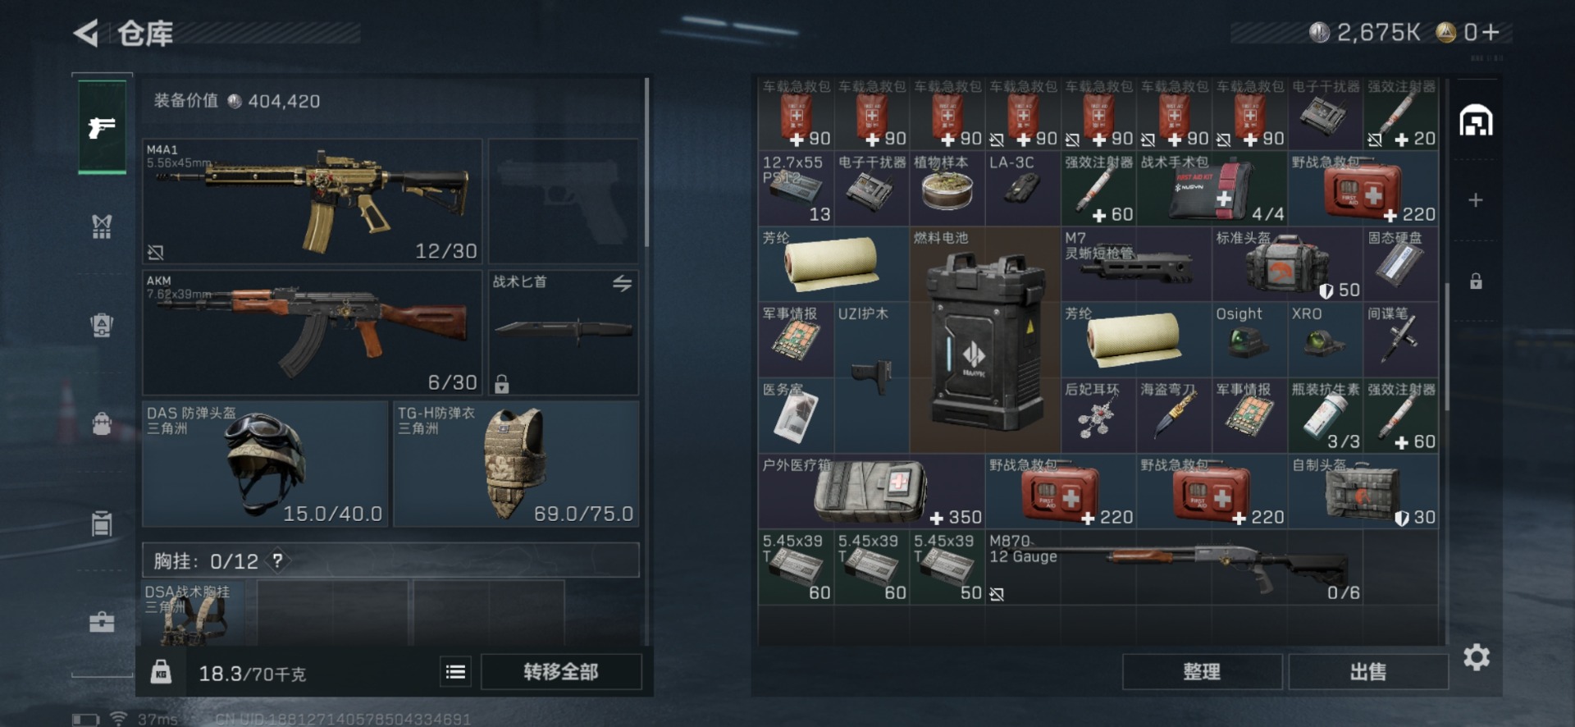The image size is (1575, 727).
Task: Click the 转移全部 transfer all button
Action: (x=561, y=672)
